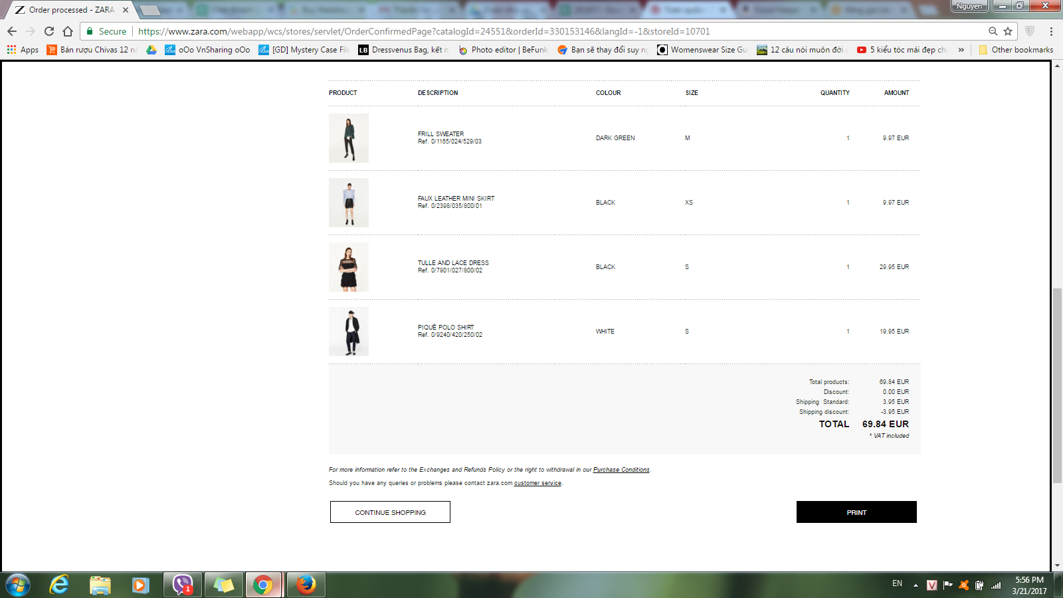
Task: Open Photo editor | BeFunky bookmark
Action: coord(503,50)
